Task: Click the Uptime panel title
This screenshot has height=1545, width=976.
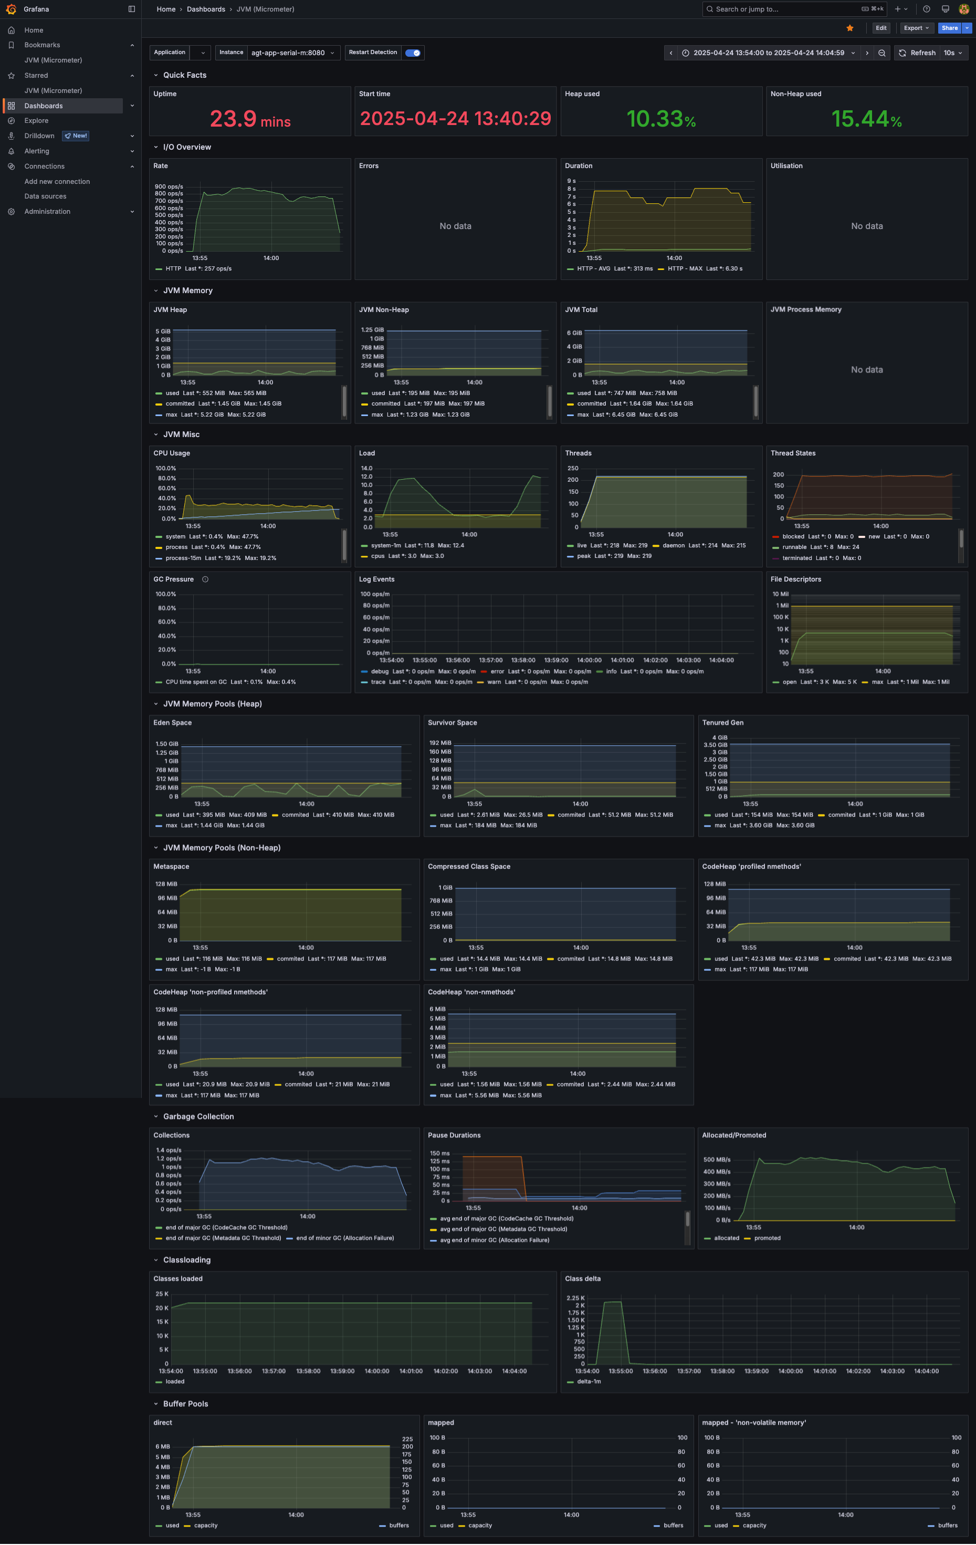Action: tap(165, 94)
